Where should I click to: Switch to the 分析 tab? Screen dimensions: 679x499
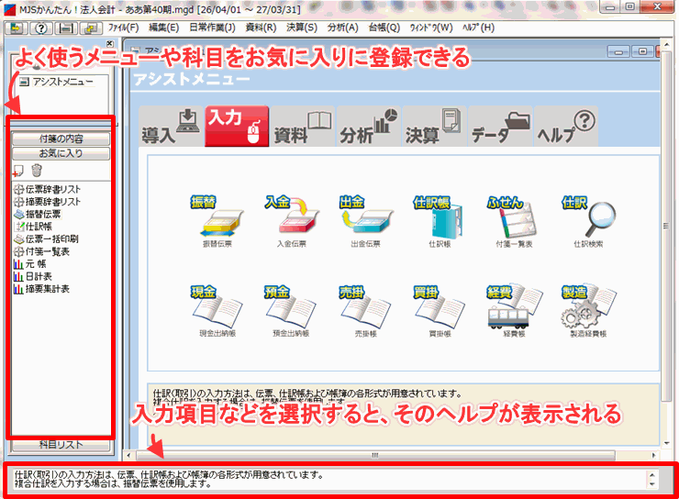(369, 127)
